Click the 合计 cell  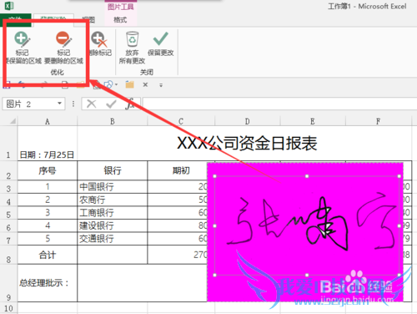click(x=48, y=255)
